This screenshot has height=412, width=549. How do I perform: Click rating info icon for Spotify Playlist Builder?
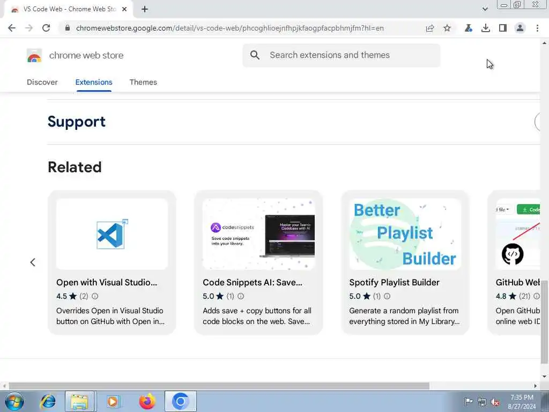pos(387,296)
